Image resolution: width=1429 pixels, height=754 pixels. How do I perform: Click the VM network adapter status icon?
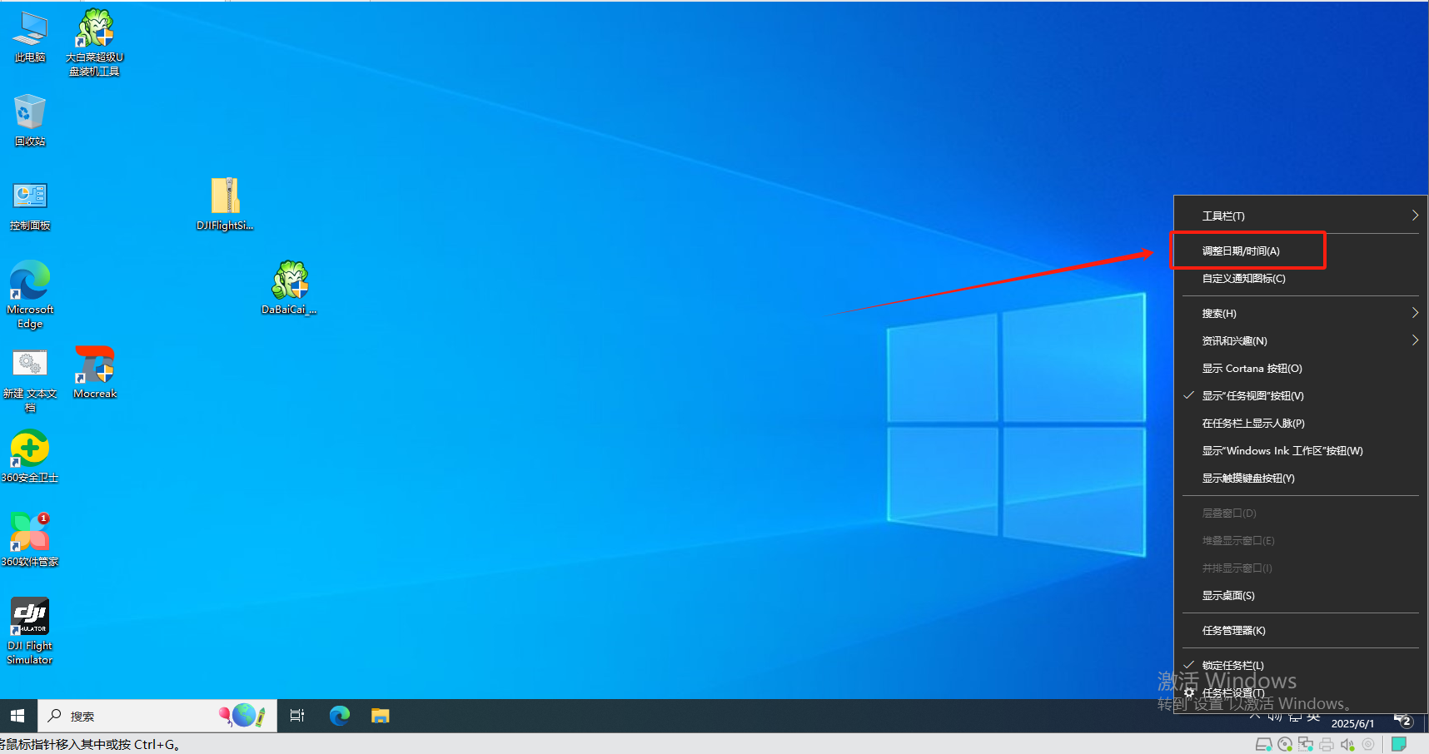coord(1306,744)
